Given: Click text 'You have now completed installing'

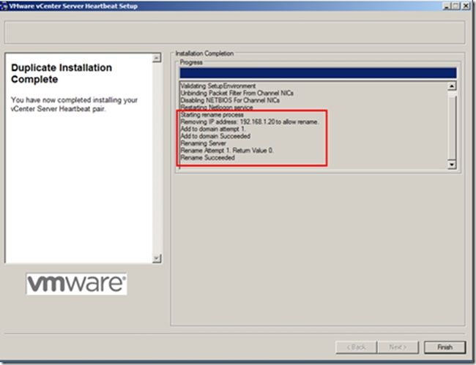Looking at the screenshot, I should point(66,100).
